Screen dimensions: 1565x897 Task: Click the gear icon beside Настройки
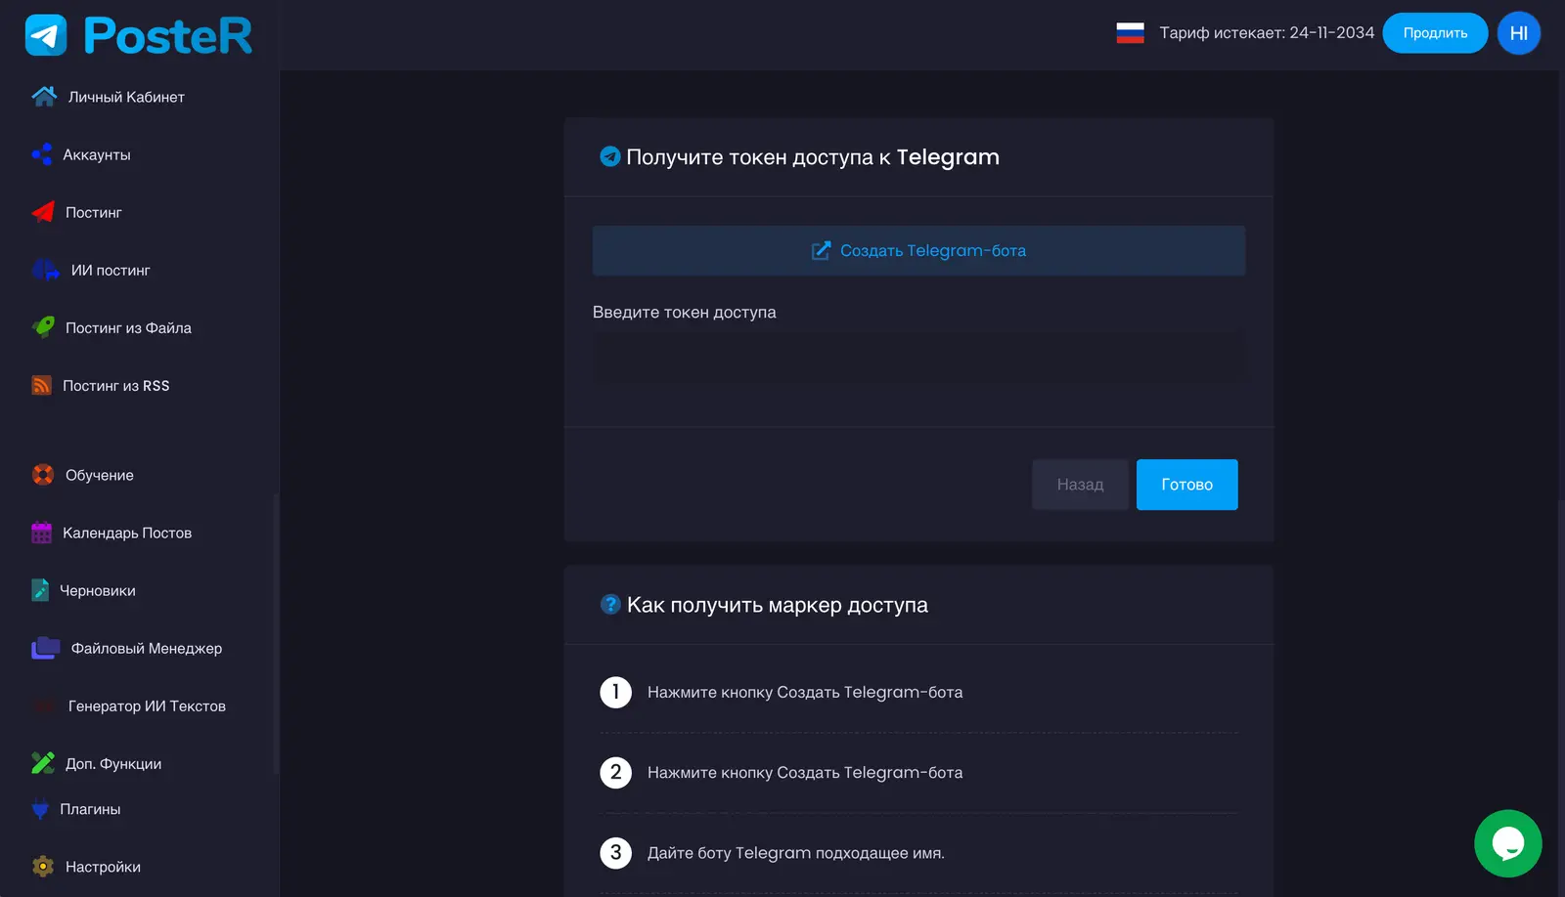click(x=43, y=867)
